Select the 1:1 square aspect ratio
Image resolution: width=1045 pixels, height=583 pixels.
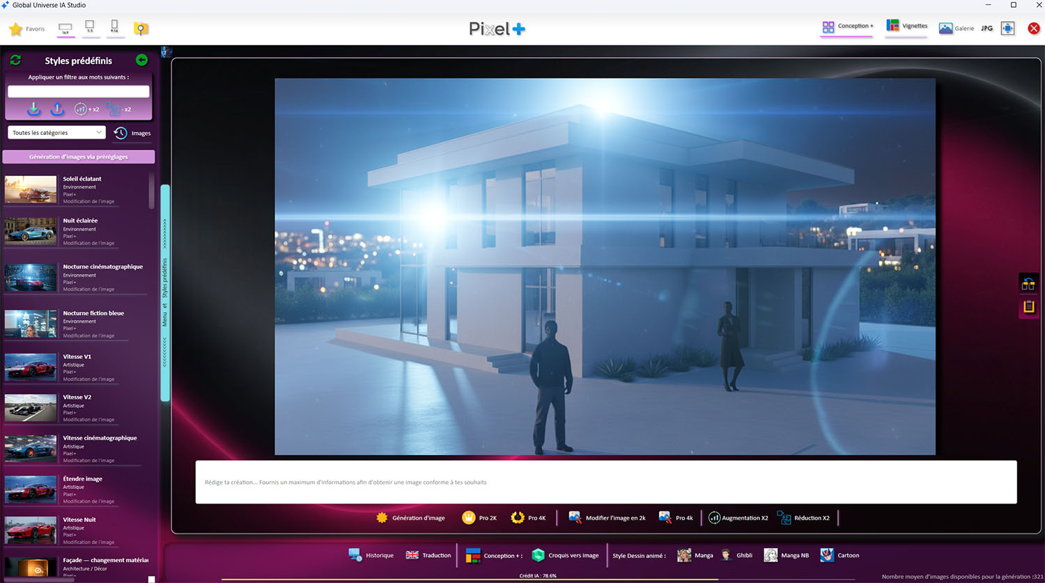90,27
